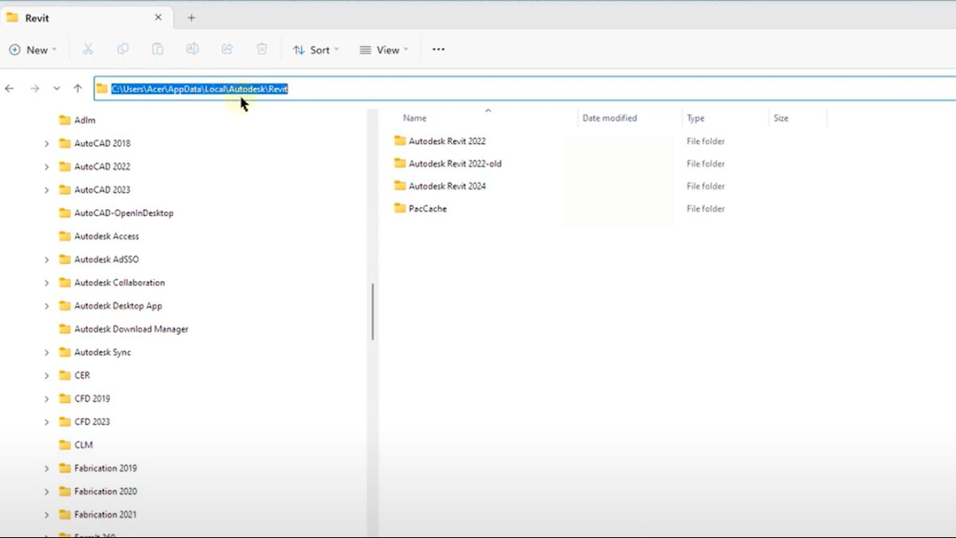Select Autodesk Revit 2024 folder icon

pyautogui.click(x=400, y=186)
